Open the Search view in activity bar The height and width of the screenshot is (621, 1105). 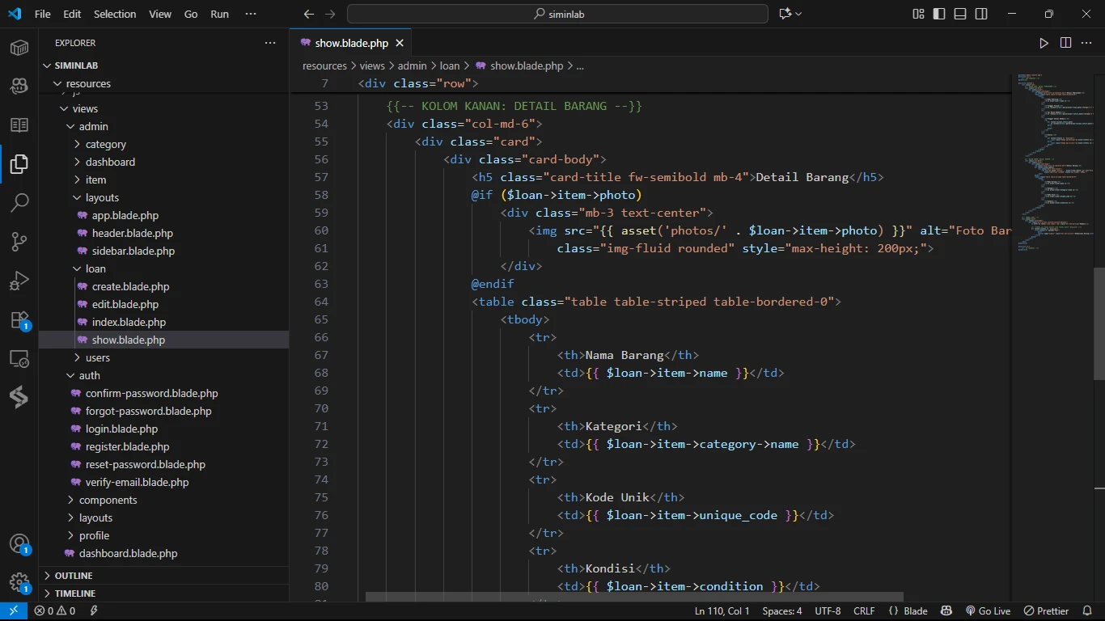19,202
